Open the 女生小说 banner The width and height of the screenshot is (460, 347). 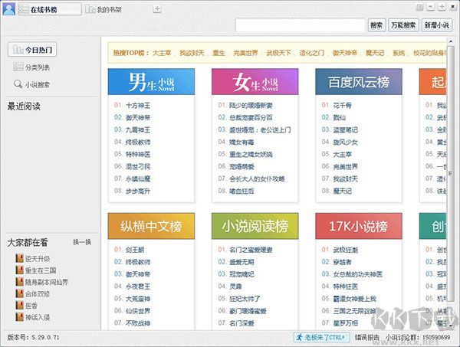point(255,82)
